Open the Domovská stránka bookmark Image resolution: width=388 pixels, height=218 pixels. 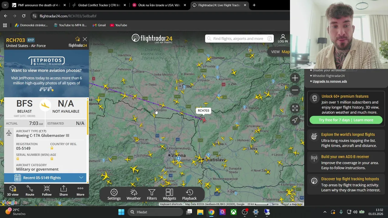click(31, 25)
